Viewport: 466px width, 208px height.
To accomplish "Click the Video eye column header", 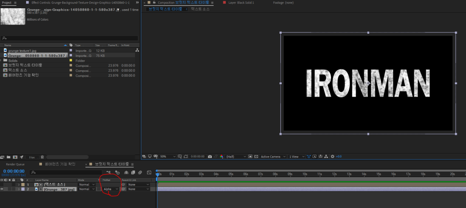I will [x=2, y=180].
